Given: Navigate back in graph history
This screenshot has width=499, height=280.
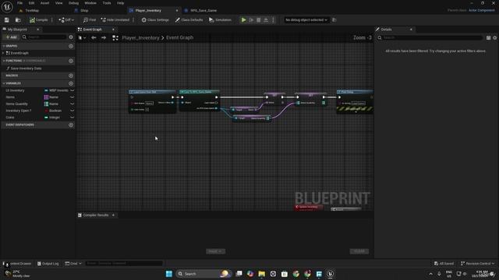Looking at the screenshot, I should pyautogui.click(x=94, y=38).
